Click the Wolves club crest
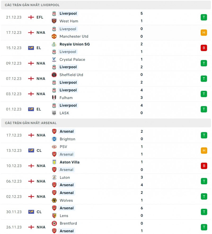The height and width of the screenshot is (234, 212). pos(54,200)
